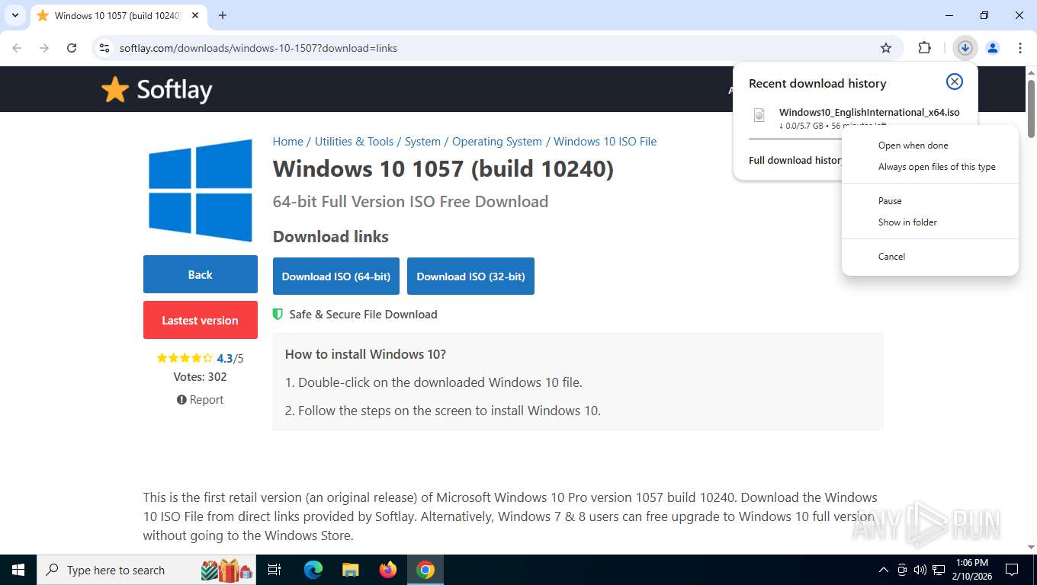Open a new tab with plus button
The width and height of the screenshot is (1037, 585).
coord(223,15)
